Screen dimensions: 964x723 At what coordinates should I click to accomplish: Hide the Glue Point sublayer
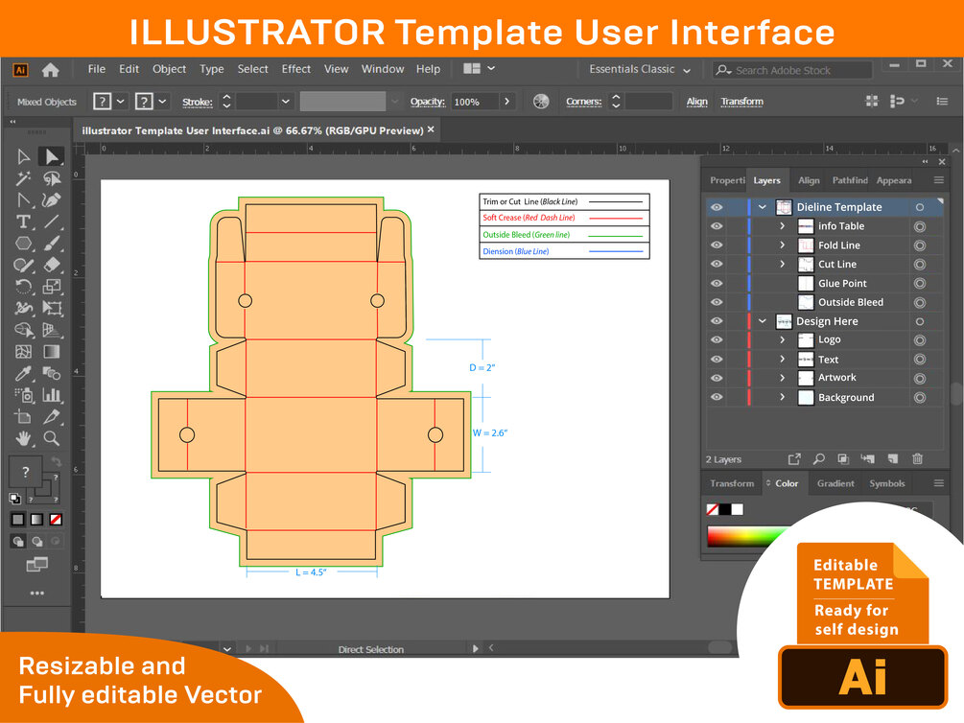coord(717,284)
